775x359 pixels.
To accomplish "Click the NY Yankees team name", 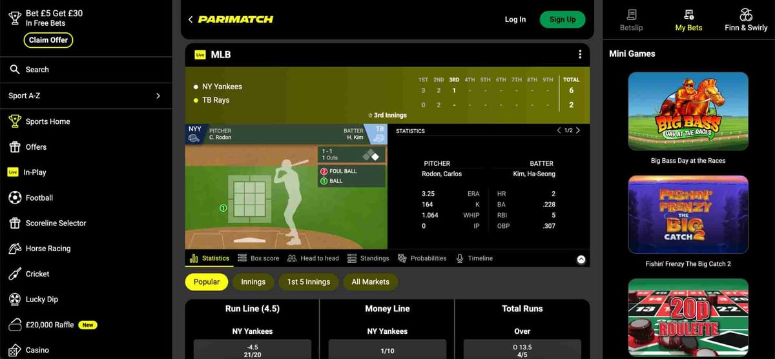I will click(x=222, y=87).
